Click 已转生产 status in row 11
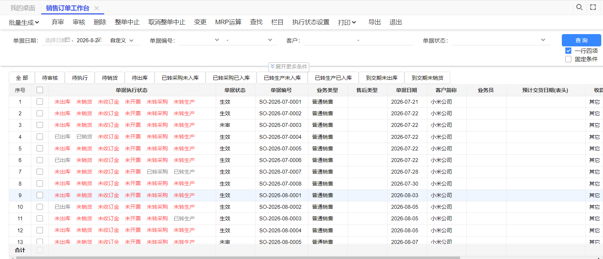Viewport: 603px width, 259px height. click(184, 218)
